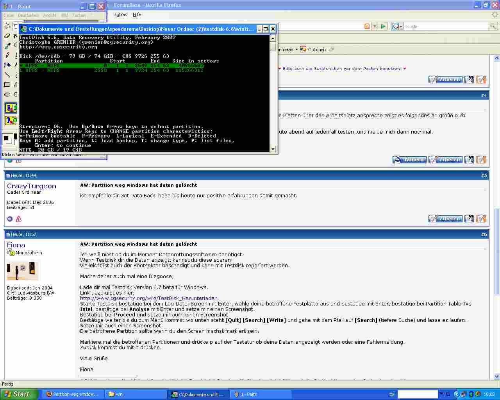Open the Farben menu in Paint
Viewport: 500px width, 400px height.
point(79,15)
